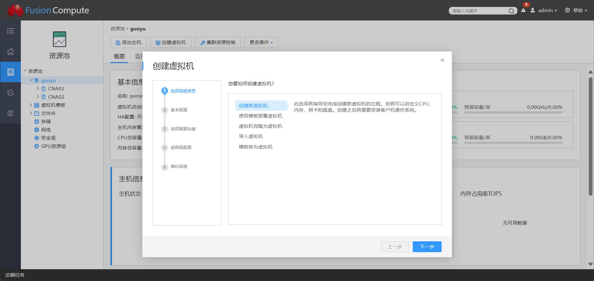Click the VM template icon in tree
The width and height of the screenshot is (594, 281).
click(x=37, y=105)
